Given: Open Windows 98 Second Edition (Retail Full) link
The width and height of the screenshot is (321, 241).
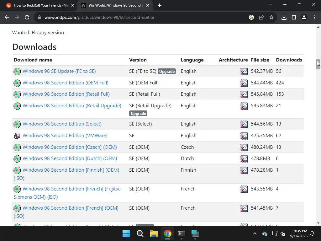Looking at the screenshot, I should click(66, 94).
